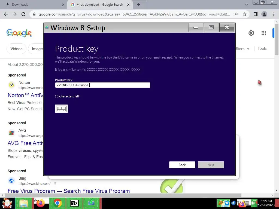Viewport: 279px width, 209px height.
Task: Open the taskbar clock 6:55 AM
Action: (266, 203)
